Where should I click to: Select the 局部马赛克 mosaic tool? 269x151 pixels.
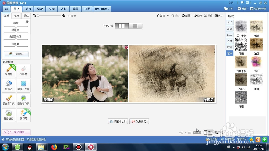24,85
